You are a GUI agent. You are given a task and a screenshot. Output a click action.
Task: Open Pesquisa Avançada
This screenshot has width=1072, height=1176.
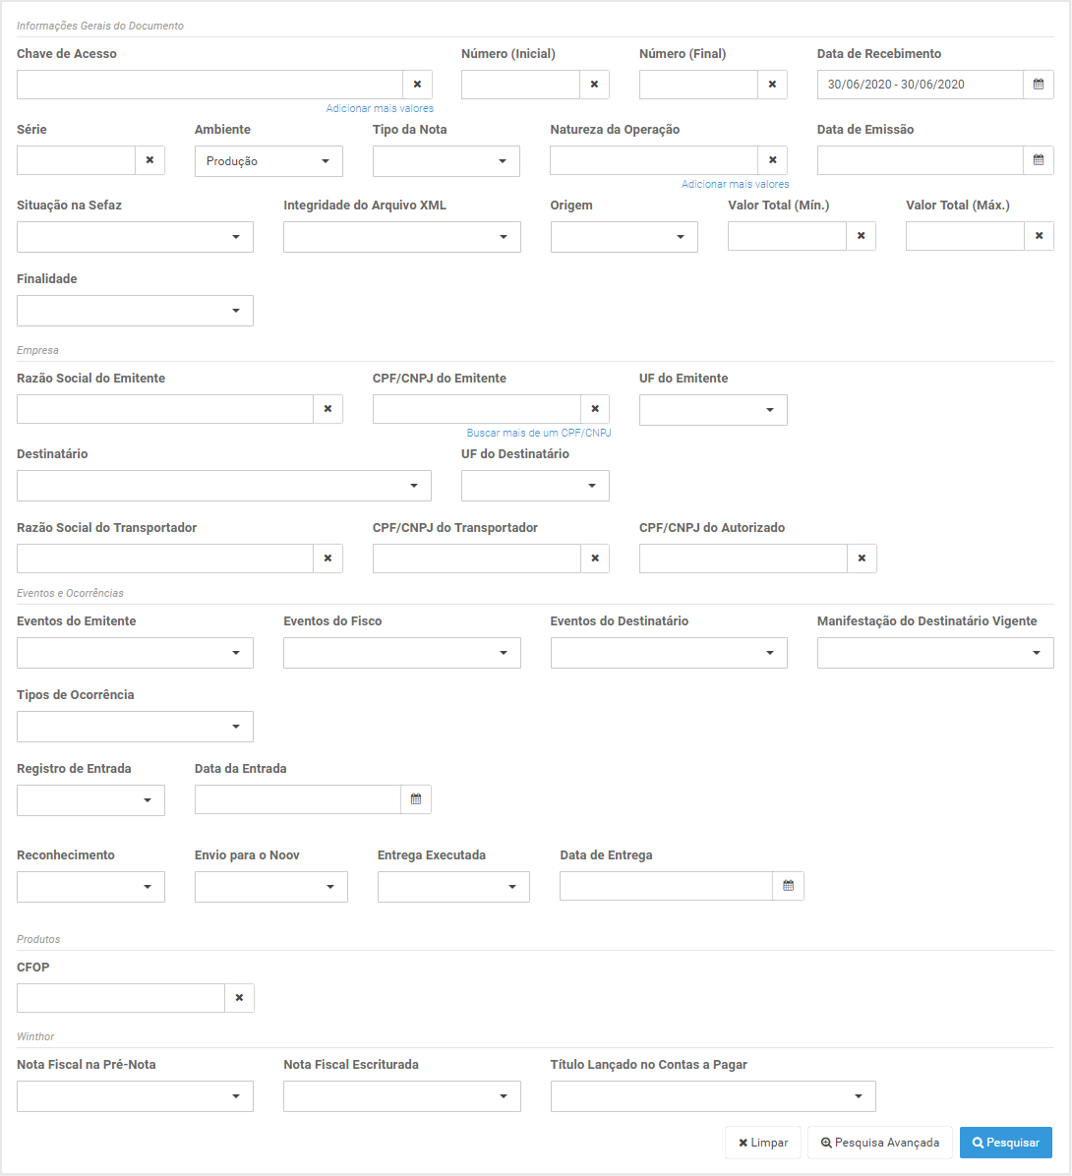[x=880, y=1143]
